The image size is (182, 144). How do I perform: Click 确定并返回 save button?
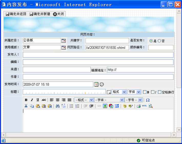click(x=16, y=14)
